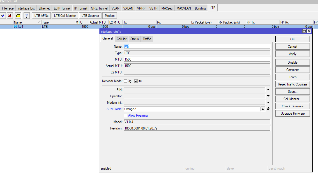Click the APN Profile label link

[x=114, y=109]
